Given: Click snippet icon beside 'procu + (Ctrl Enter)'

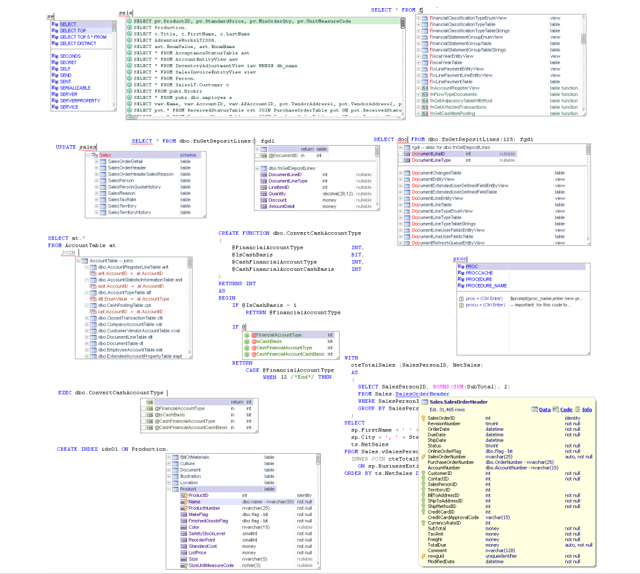Looking at the screenshot, I should (461, 305).
